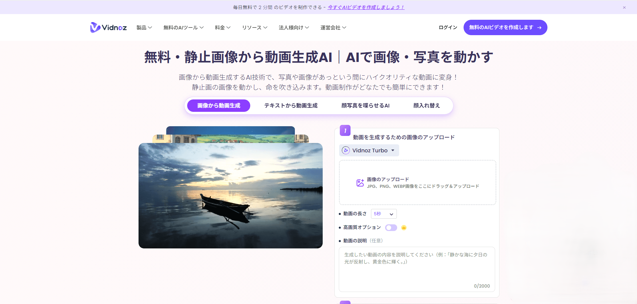This screenshot has width=637, height=304.
Task: Open the 今すぐAIビデオを作成しましょう banner link
Action: (x=365, y=7)
